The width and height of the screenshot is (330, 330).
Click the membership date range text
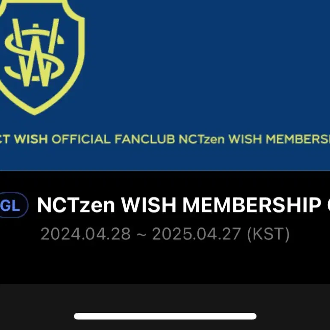165,234
